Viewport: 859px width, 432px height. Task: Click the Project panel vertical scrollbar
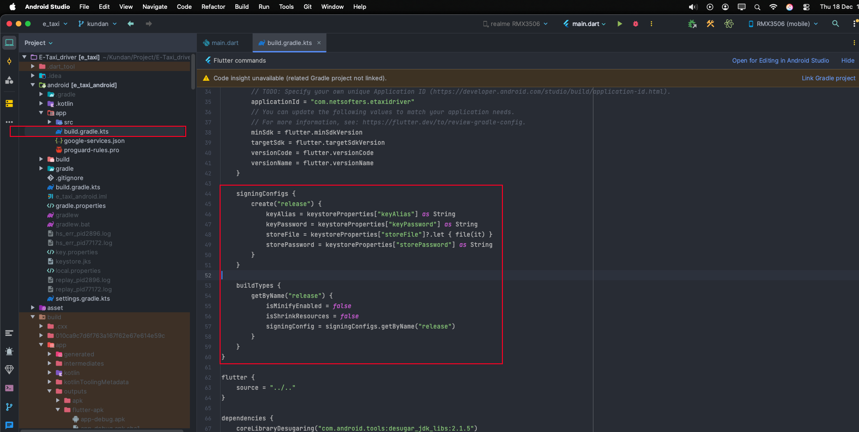193,71
